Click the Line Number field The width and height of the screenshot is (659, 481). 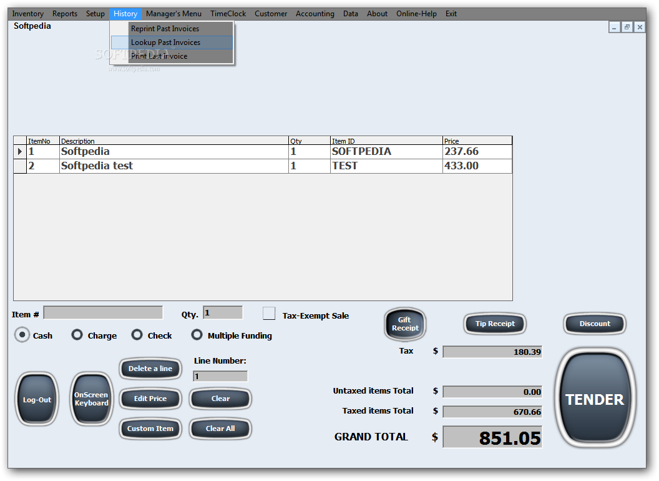click(x=220, y=376)
